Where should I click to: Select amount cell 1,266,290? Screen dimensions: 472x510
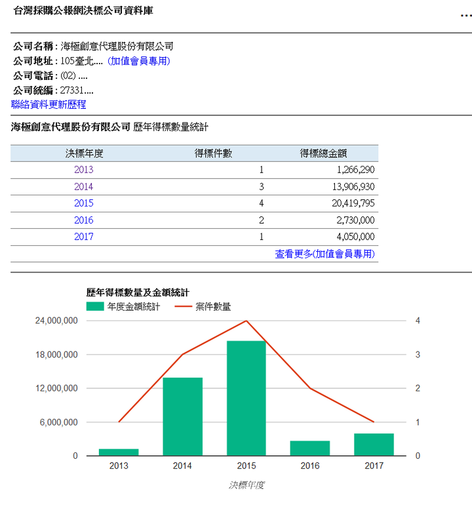(355, 170)
